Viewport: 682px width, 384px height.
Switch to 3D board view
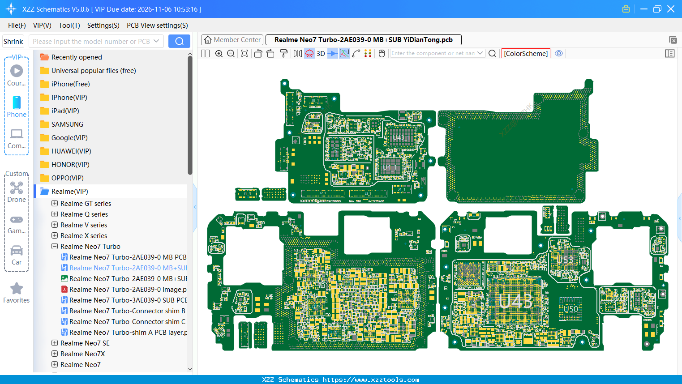[321, 54]
